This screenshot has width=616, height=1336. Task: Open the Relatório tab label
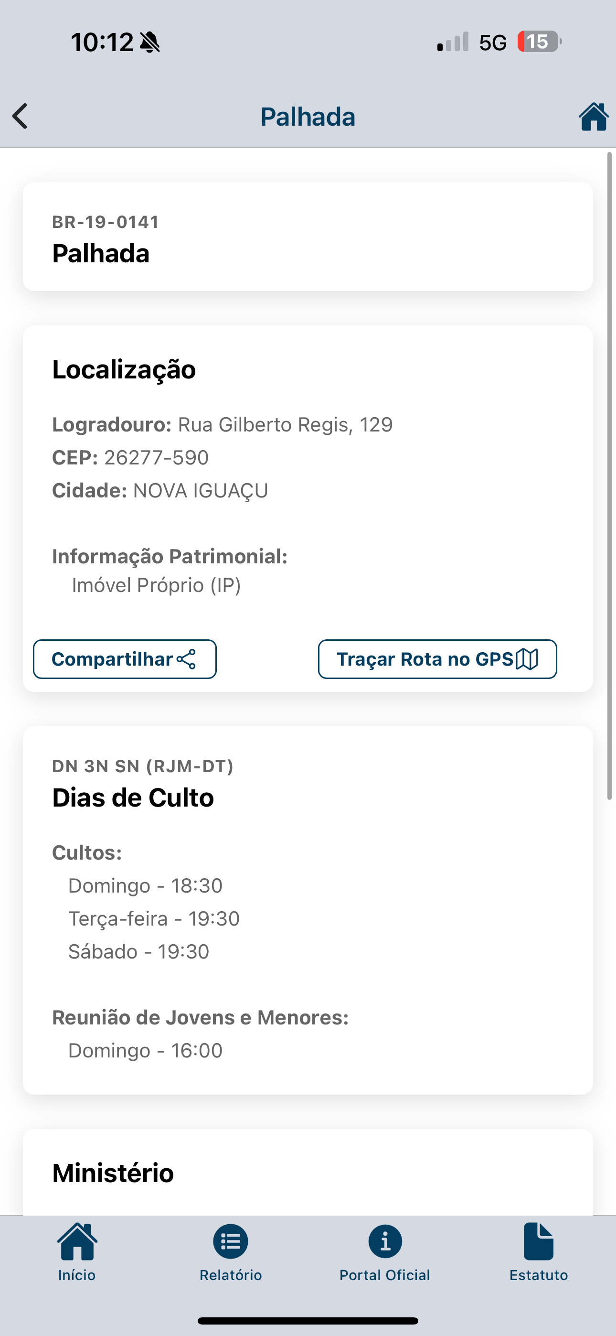coord(231,1275)
